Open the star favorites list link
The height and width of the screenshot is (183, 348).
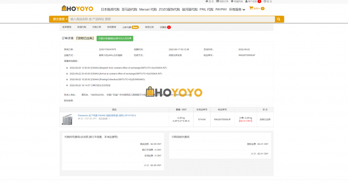tap(237, 1)
